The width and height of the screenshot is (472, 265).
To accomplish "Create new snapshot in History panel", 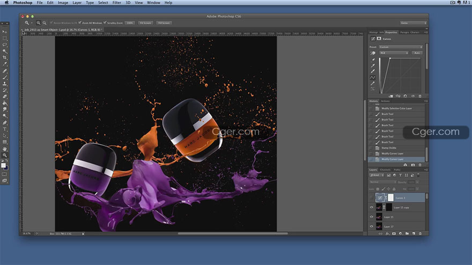I will (412, 165).
